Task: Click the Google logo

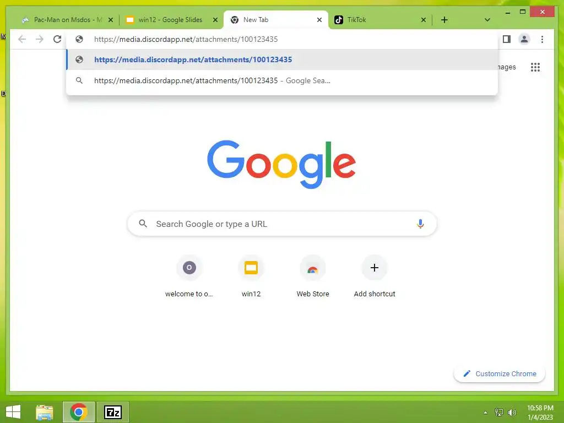Action: [x=281, y=164]
